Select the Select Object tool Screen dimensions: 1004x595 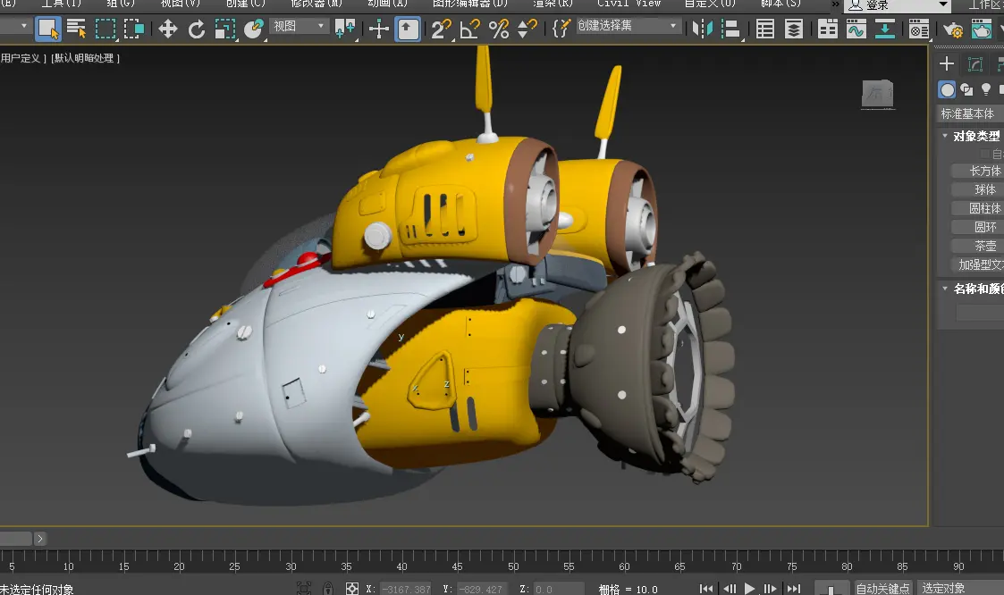click(x=47, y=29)
